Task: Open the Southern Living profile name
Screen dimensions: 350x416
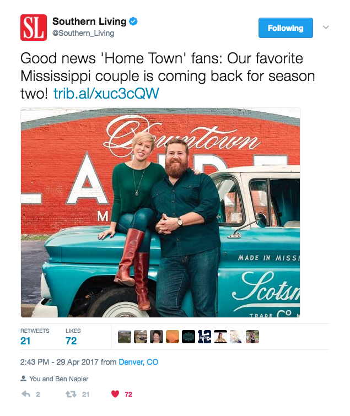Action: click(x=89, y=21)
